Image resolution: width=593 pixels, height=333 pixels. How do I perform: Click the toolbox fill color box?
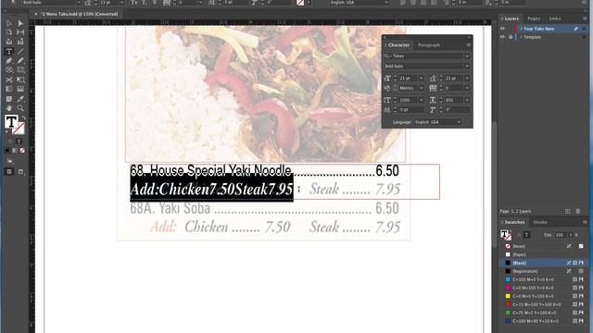11,122
